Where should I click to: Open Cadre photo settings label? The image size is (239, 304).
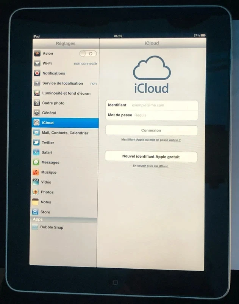53,103
